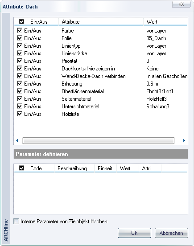The width and height of the screenshot is (194, 246).
Task: Click the left scroll arrow of attribute list
Action: pos(17,140)
